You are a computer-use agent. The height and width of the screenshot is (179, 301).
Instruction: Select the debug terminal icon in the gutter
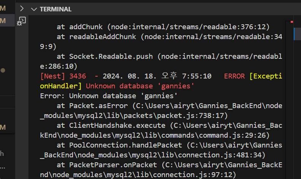(x=22, y=21)
